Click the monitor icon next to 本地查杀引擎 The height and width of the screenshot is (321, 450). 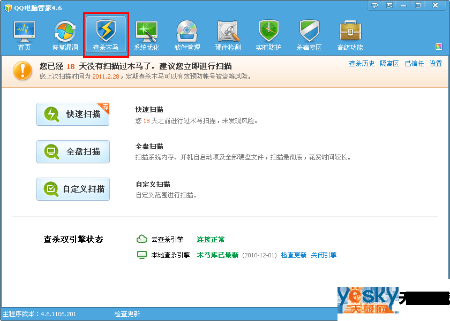tap(142, 255)
